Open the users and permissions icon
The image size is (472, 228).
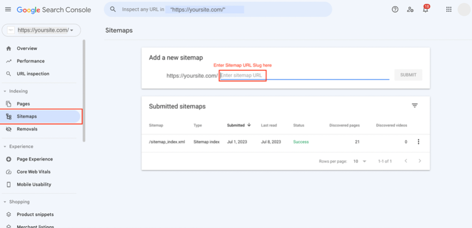pos(411,9)
